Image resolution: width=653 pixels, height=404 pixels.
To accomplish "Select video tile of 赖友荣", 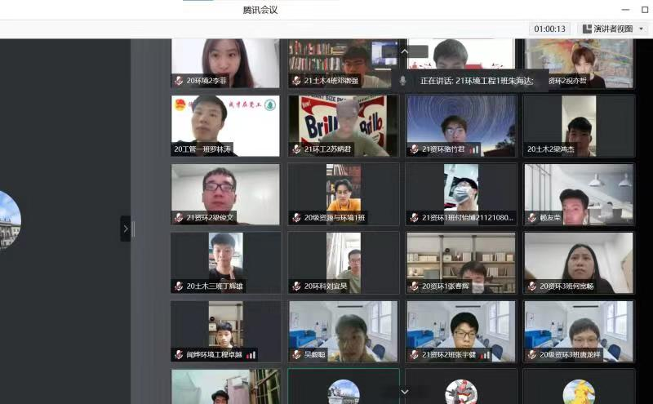I will point(579,193).
